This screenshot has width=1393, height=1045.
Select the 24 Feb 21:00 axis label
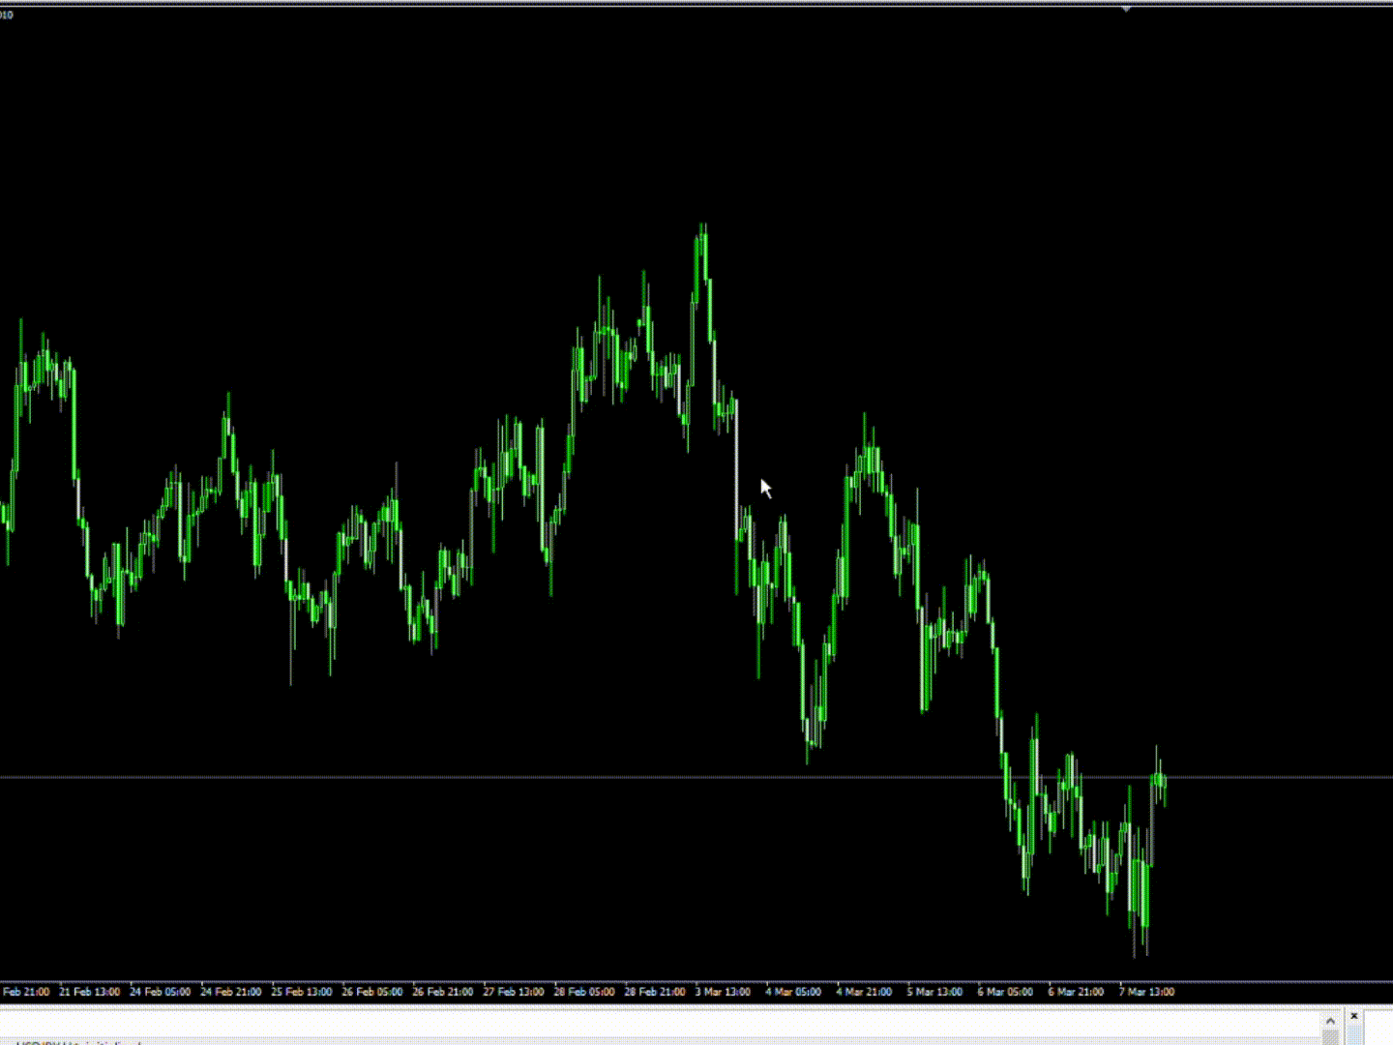pos(231,992)
